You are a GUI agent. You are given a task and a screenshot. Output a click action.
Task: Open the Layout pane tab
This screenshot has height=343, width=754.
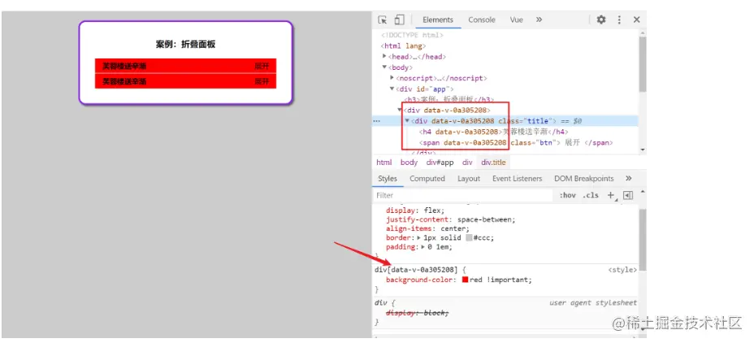469,179
